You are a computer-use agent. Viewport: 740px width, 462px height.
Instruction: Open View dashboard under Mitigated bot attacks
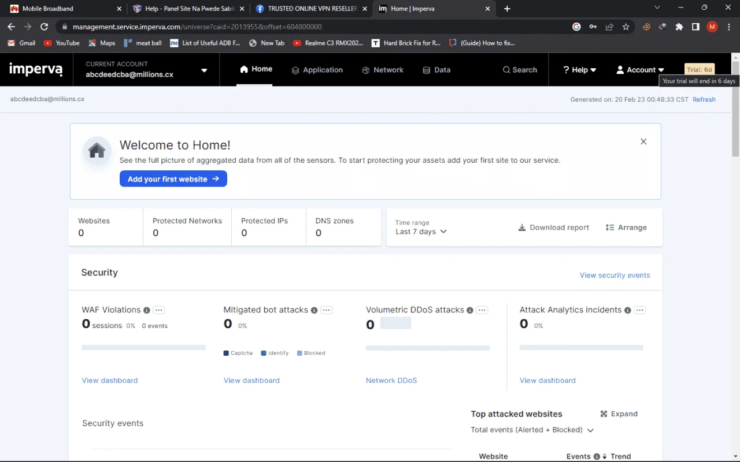tap(251, 381)
